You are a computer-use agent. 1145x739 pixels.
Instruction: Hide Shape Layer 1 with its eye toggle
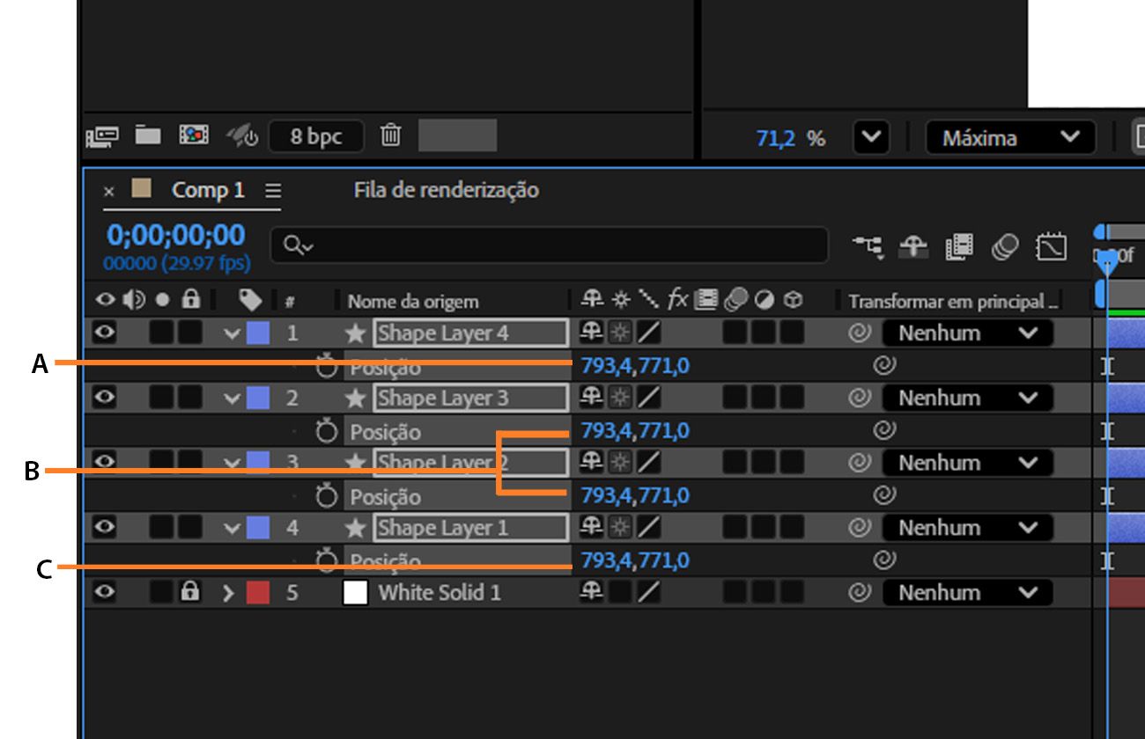coord(105,527)
